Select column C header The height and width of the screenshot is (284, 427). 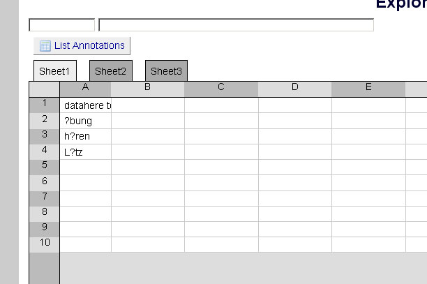221,89
